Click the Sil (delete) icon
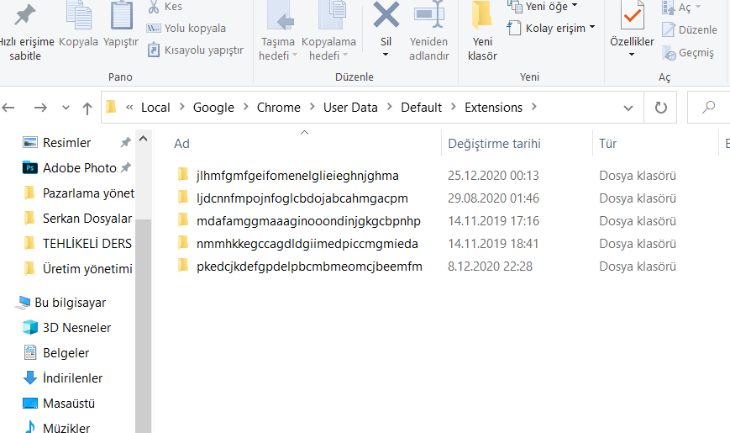 [x=386, y=15]
